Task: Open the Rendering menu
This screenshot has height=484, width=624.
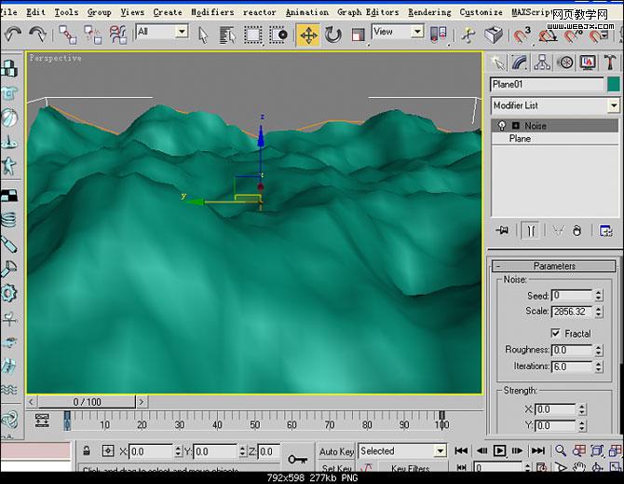Action: pyautogui.click(x=428, y=12)
